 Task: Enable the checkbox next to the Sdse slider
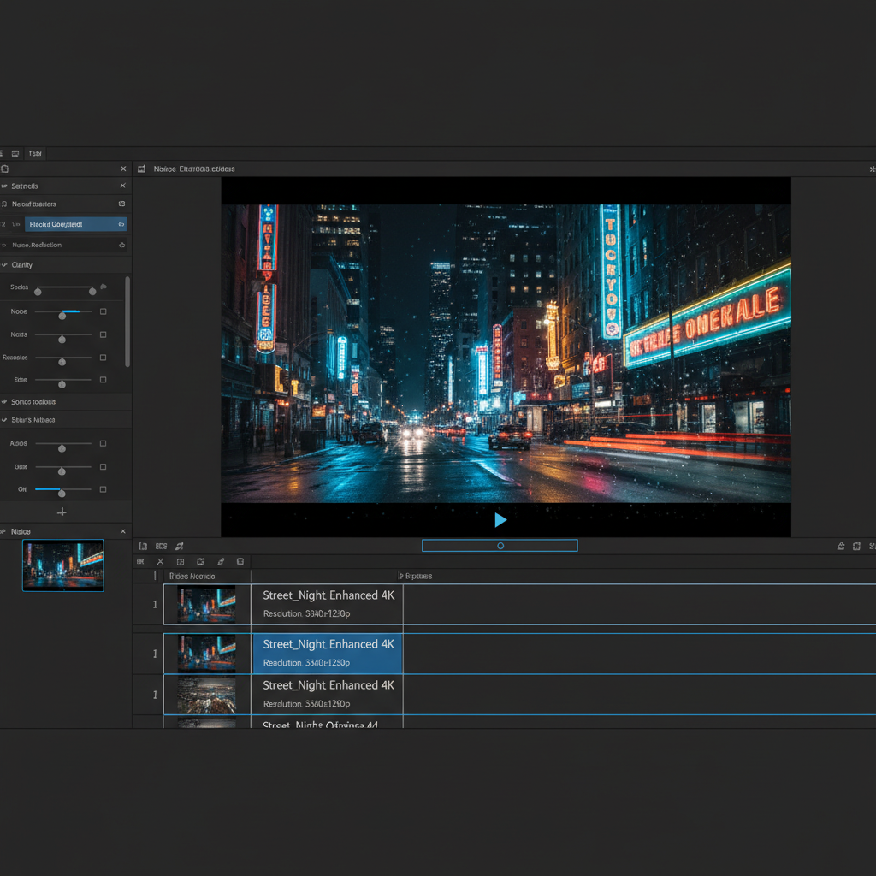point(103,380)
